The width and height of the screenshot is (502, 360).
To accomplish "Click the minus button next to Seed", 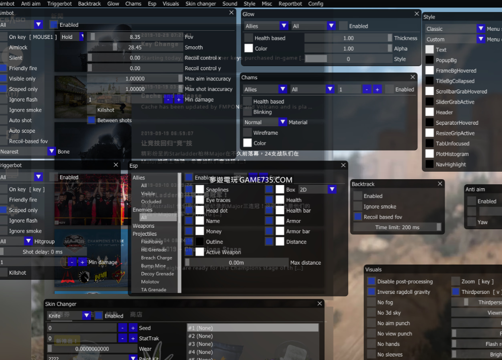I will (123, 328).
